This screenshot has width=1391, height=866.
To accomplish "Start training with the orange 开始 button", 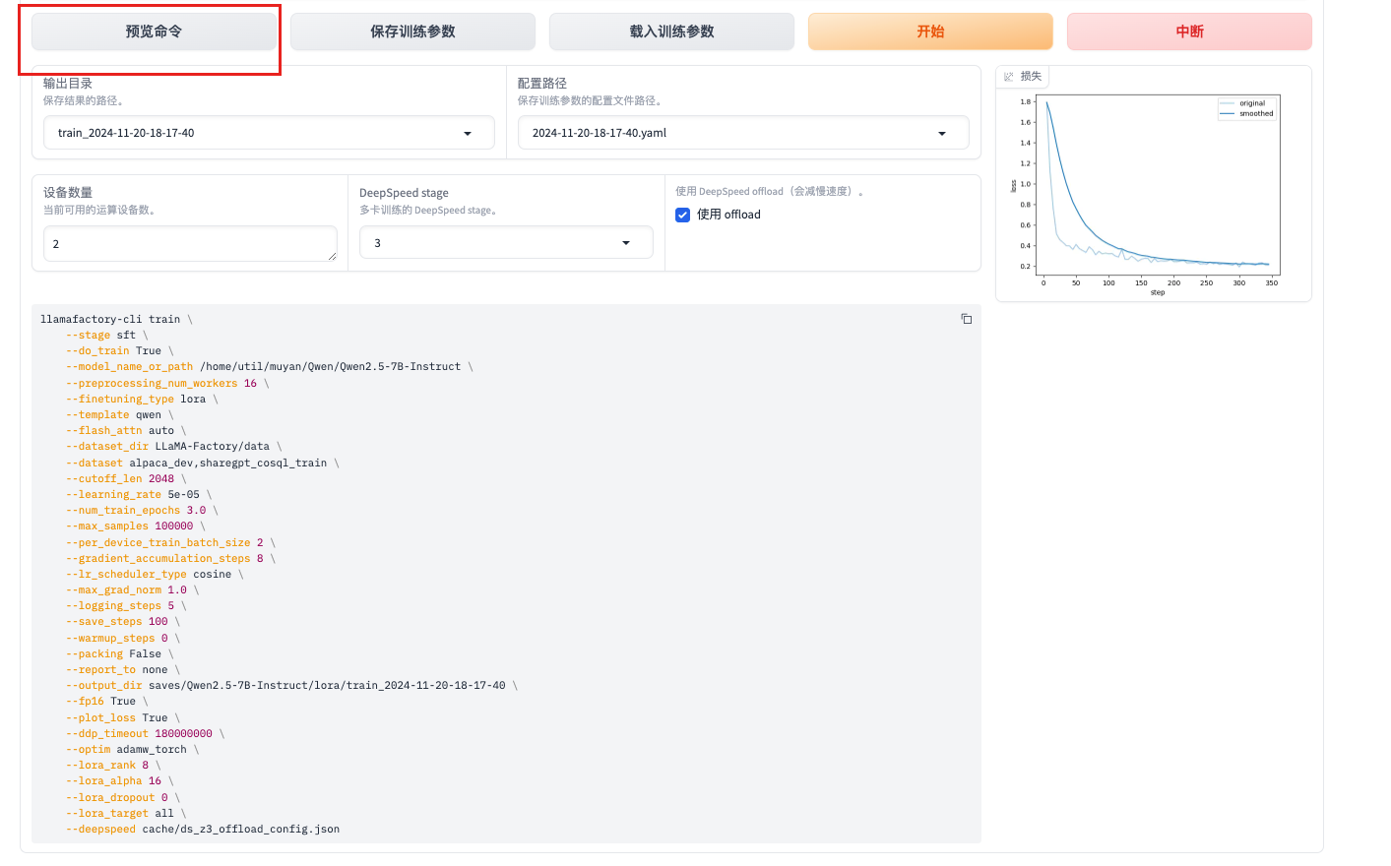I will pos(930,31).
